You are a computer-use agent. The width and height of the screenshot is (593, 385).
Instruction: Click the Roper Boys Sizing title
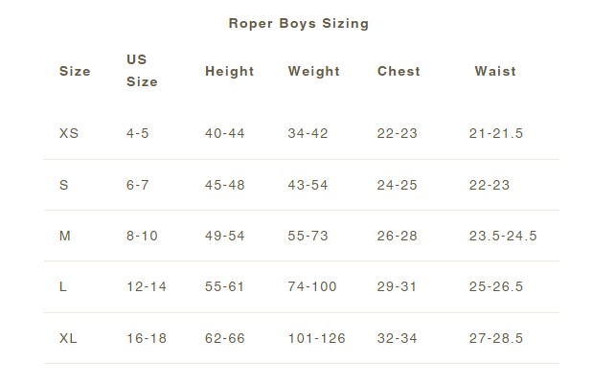click(298, 24)
